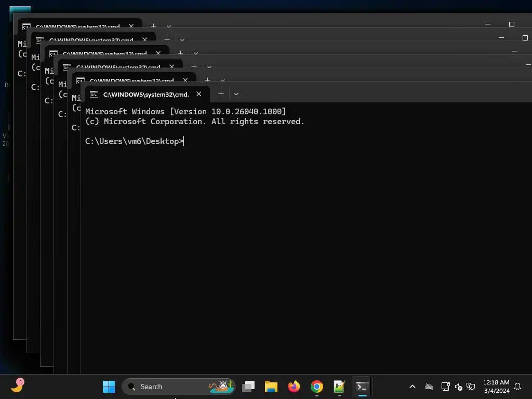Close the cmd tab in the third terminal window from the back
The image size is (532, 399).
coord(158,53)
